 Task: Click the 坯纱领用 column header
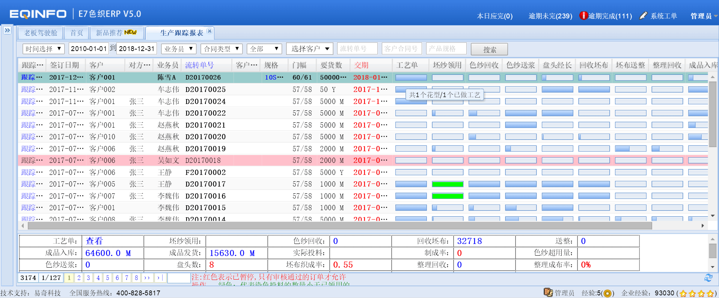click(x=447, y=65)
